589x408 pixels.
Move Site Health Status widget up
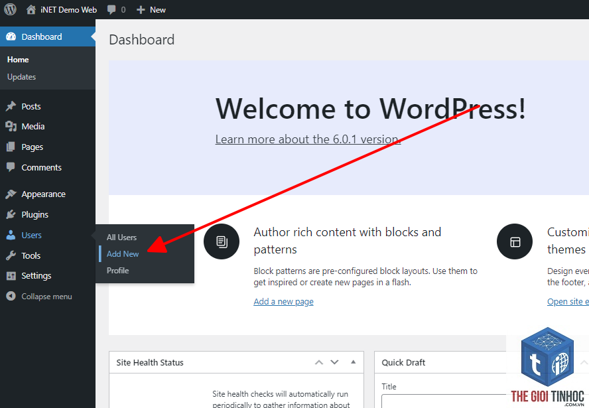pos(319,362)
